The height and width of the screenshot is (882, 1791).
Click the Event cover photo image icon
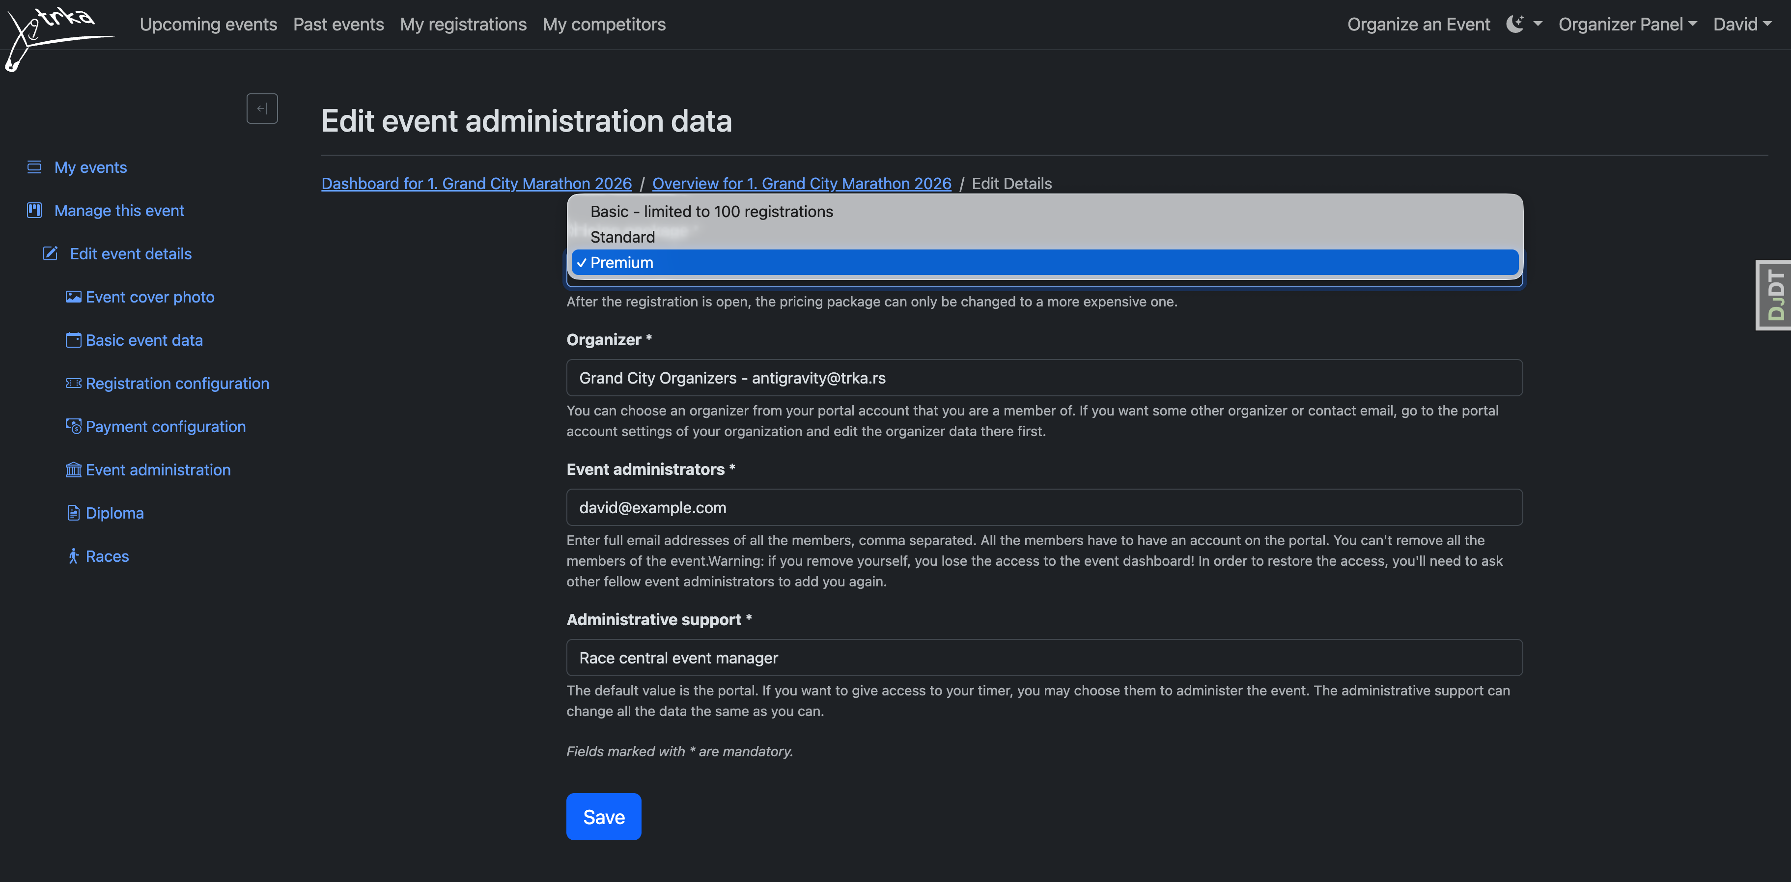(x=73, y=297)
